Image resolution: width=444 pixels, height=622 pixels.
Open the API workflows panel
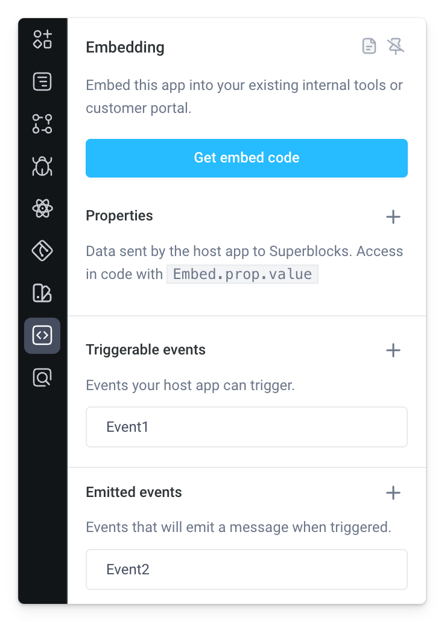coord(42,124)
